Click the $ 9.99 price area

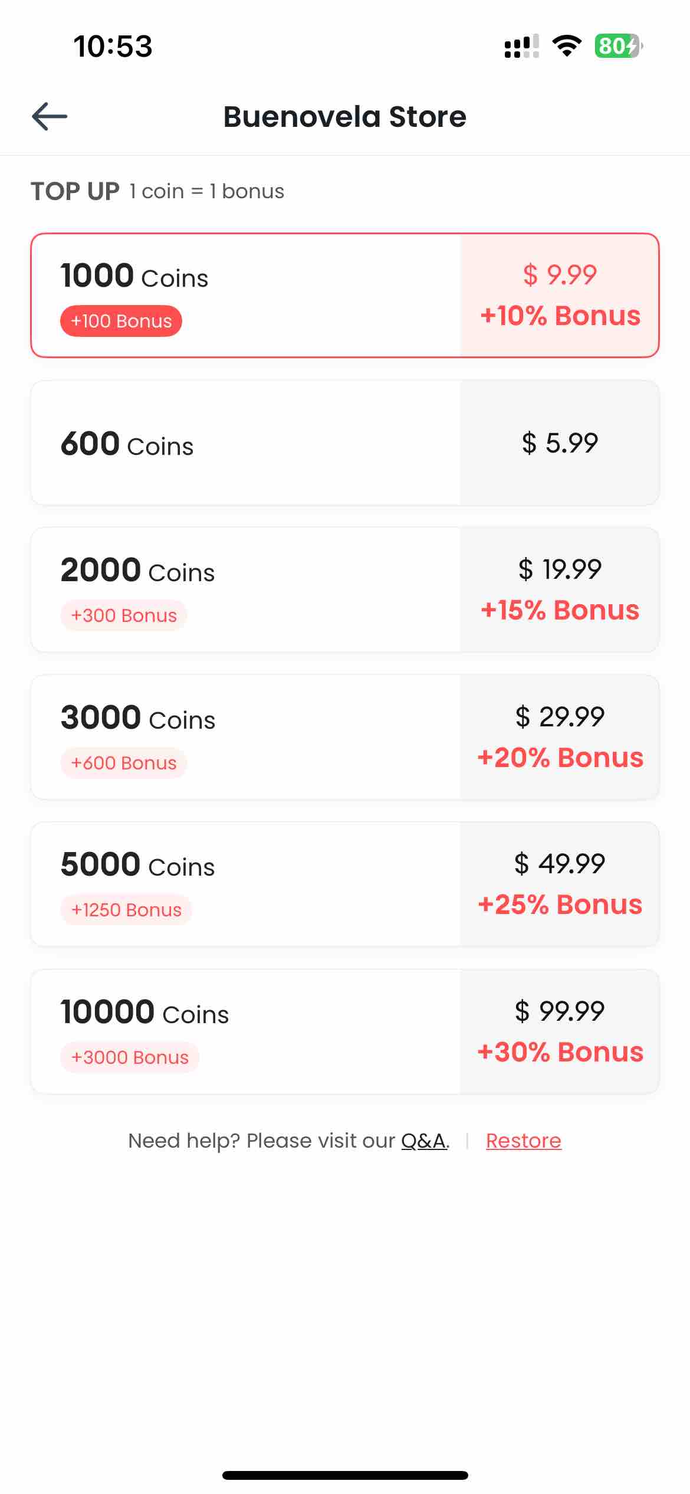(x=560, y=295)
